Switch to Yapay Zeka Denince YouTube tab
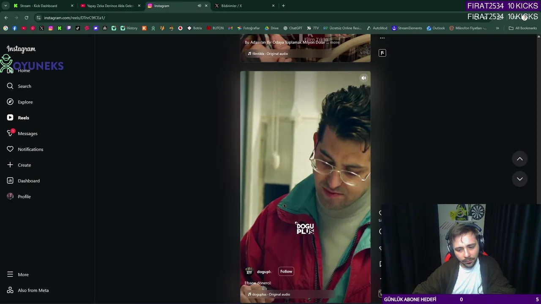 coord(110,6)
